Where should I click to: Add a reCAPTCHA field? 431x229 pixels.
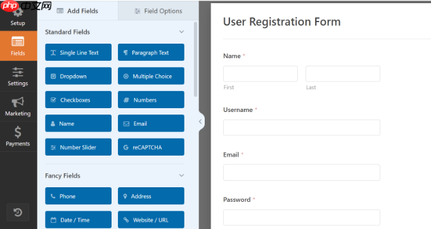tap(151, 147)
